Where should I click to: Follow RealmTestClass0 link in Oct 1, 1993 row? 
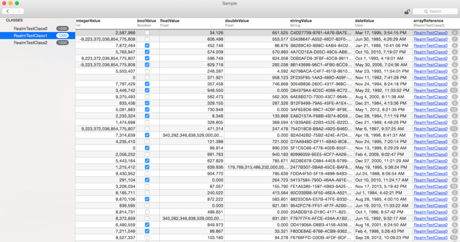[x=431, y=59]
